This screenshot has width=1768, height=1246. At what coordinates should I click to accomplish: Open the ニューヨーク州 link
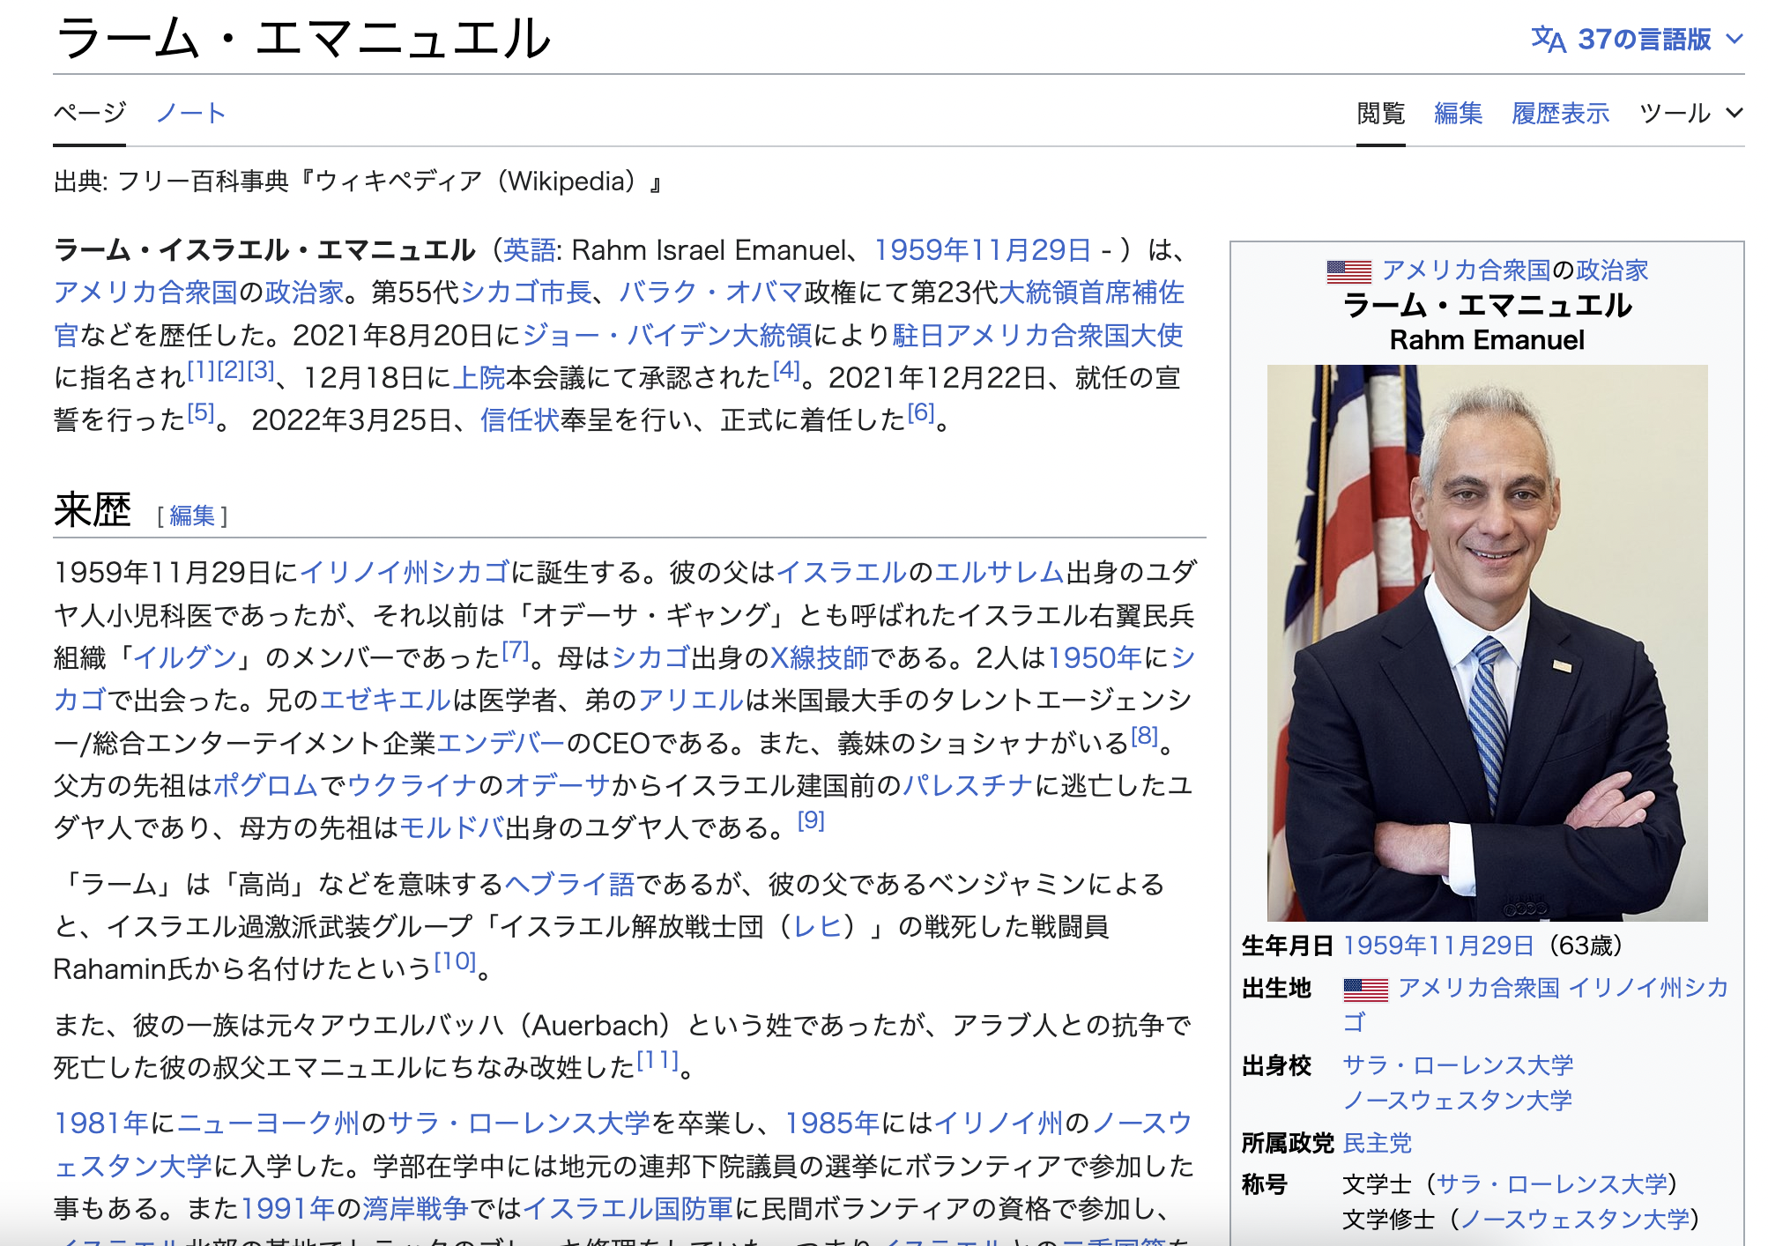[269, 1123]
